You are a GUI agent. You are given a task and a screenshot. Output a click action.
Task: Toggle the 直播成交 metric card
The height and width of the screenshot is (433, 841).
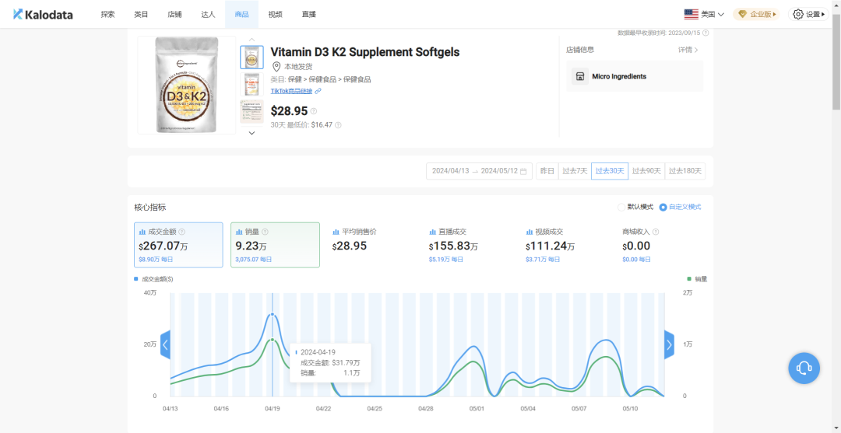470,245
